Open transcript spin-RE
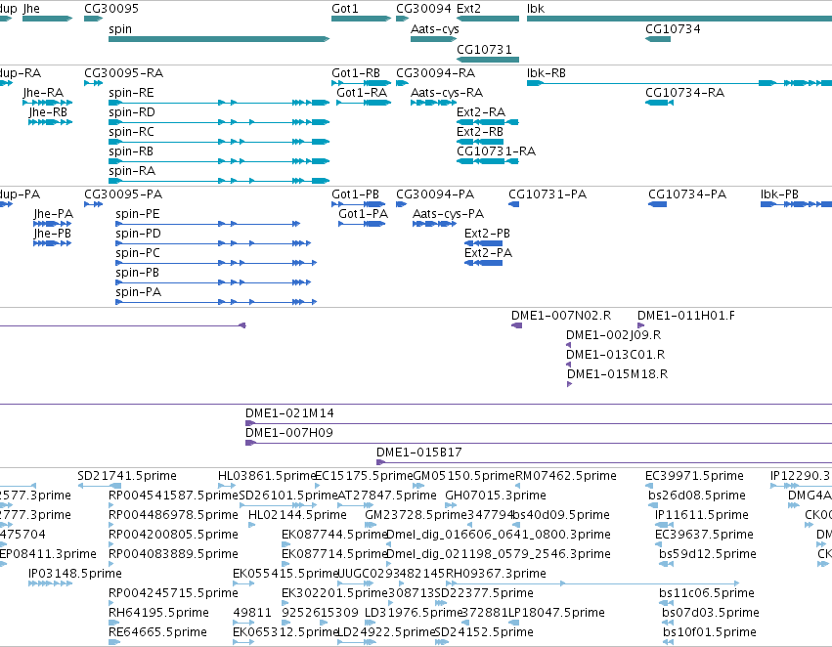Viewport: 832px width, 647px height. pyautogui.click(x=219, y=103)
